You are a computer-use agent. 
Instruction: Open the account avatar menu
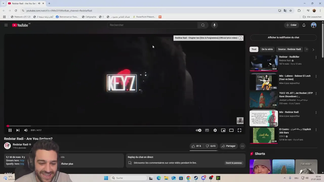click(x=314, y=25)
